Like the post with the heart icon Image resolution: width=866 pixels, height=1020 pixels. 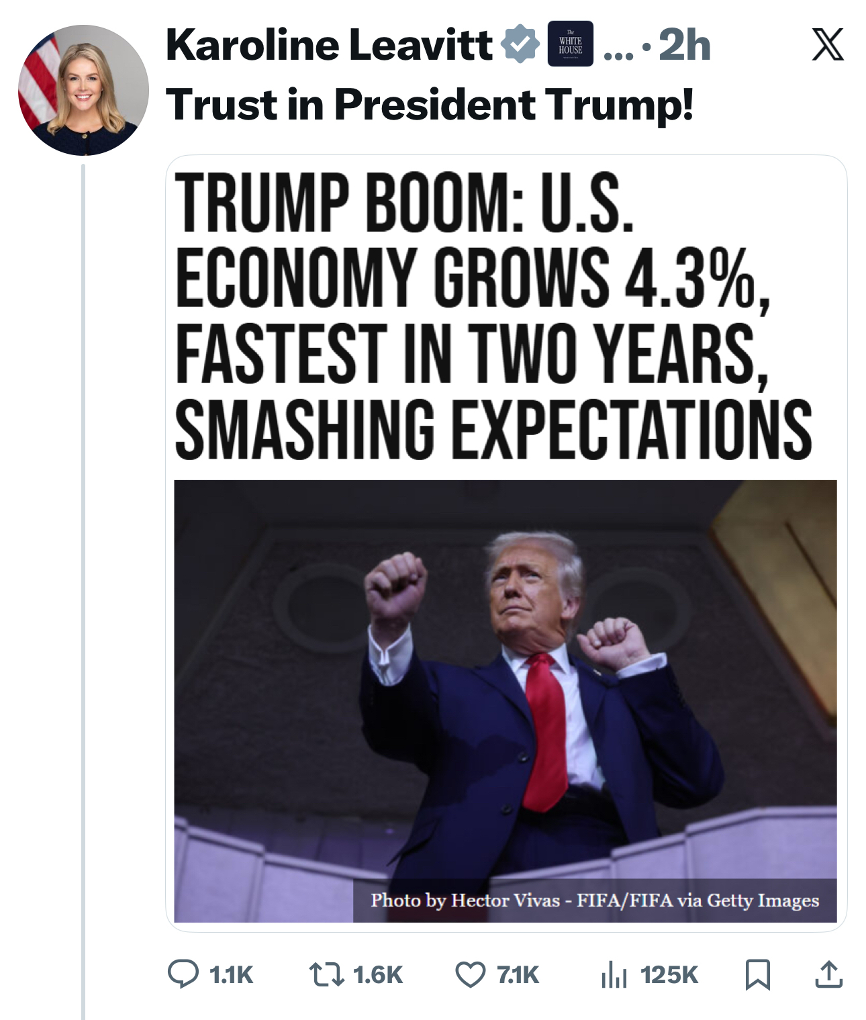click(470, 974)
